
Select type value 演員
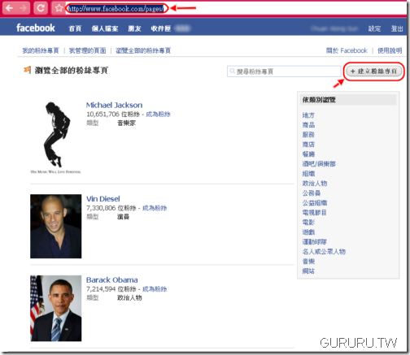[123, 217]
